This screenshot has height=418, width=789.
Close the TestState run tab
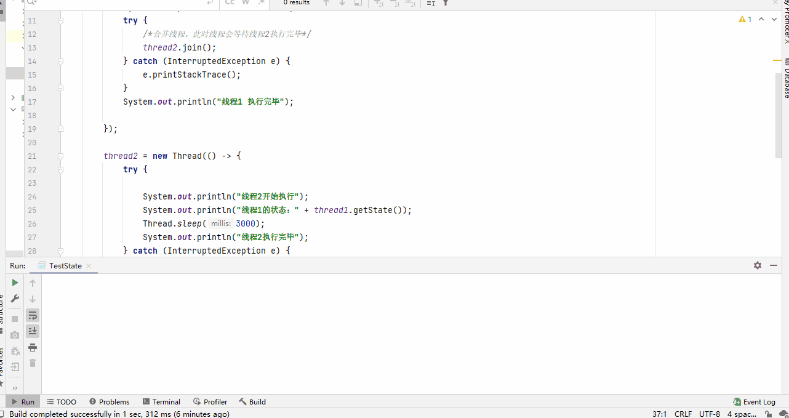click(x=89, y=266)
